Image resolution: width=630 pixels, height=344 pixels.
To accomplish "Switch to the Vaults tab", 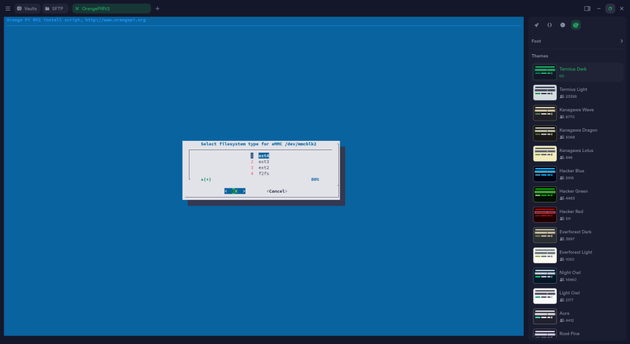I will click(x=27, y=9).
